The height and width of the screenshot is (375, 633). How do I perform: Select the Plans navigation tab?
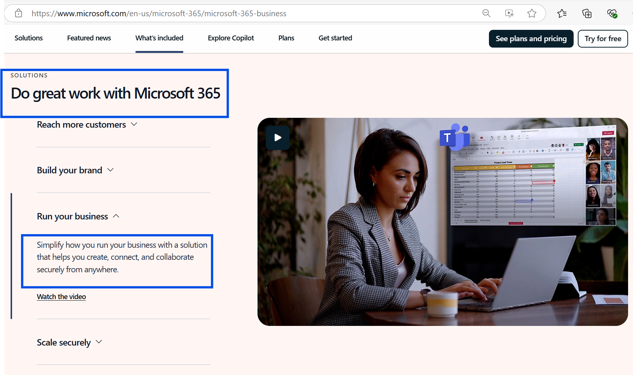click(x=286, y=38)
